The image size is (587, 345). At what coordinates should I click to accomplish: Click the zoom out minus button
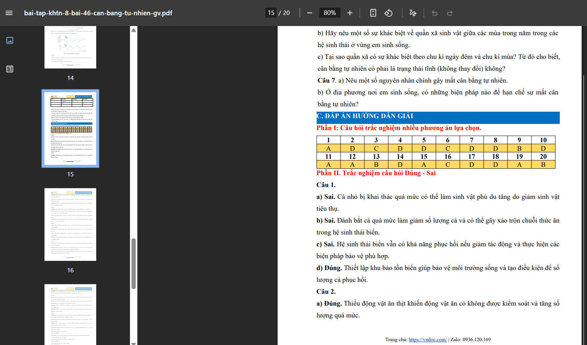click(x=309, y=13)
